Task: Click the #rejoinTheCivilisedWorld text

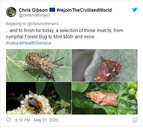Action: pyautogui.click(x=84, y=10)
